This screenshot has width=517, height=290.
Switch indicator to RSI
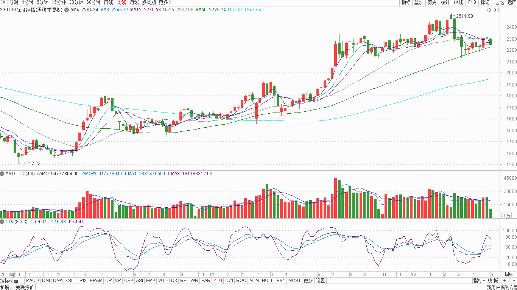pyautogui.click(x=184, y=281)
